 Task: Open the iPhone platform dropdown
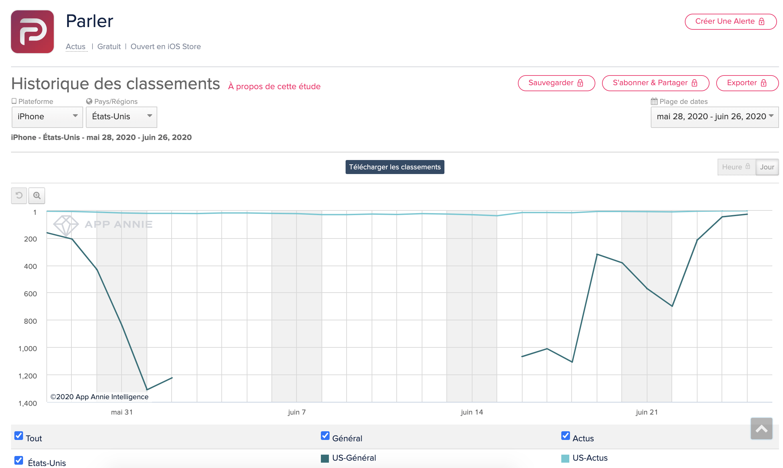(x=47, y=117)
